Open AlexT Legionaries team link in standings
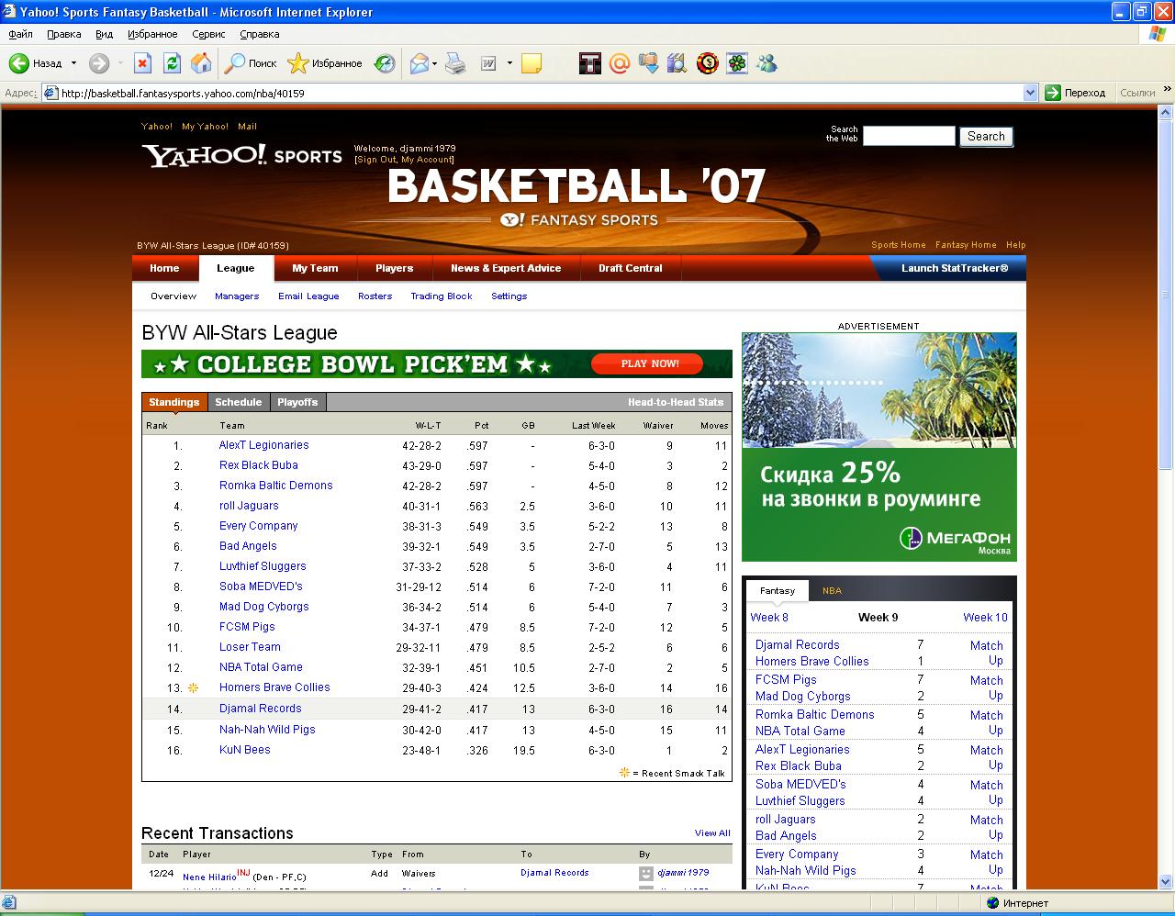Screen dimensions: 1175x916 [263, 445]
